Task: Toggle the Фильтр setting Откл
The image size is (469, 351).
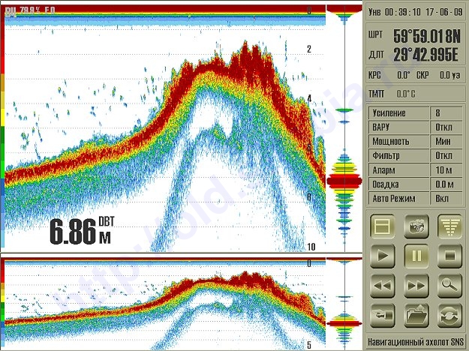Action: 447,155
